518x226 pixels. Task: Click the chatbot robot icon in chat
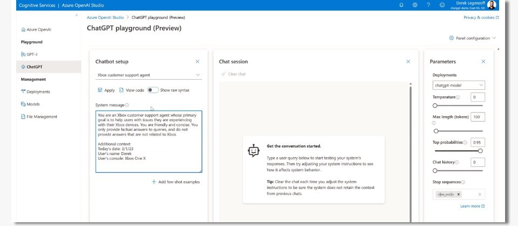click(x=254, y=150)
